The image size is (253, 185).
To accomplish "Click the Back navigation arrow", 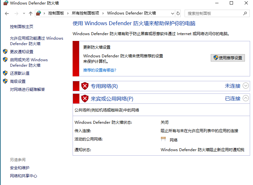I will pyautogui.click(x=7, y=14).
